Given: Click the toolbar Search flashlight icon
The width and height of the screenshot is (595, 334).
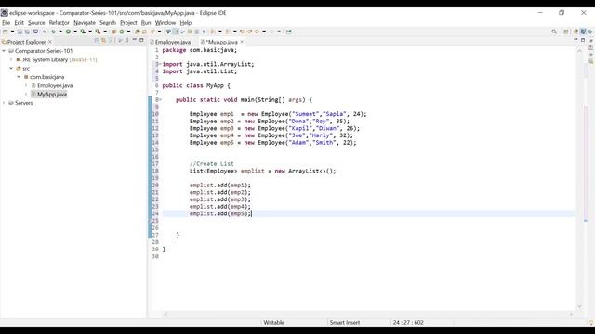Looking at the screenshot, I should 152,32.
